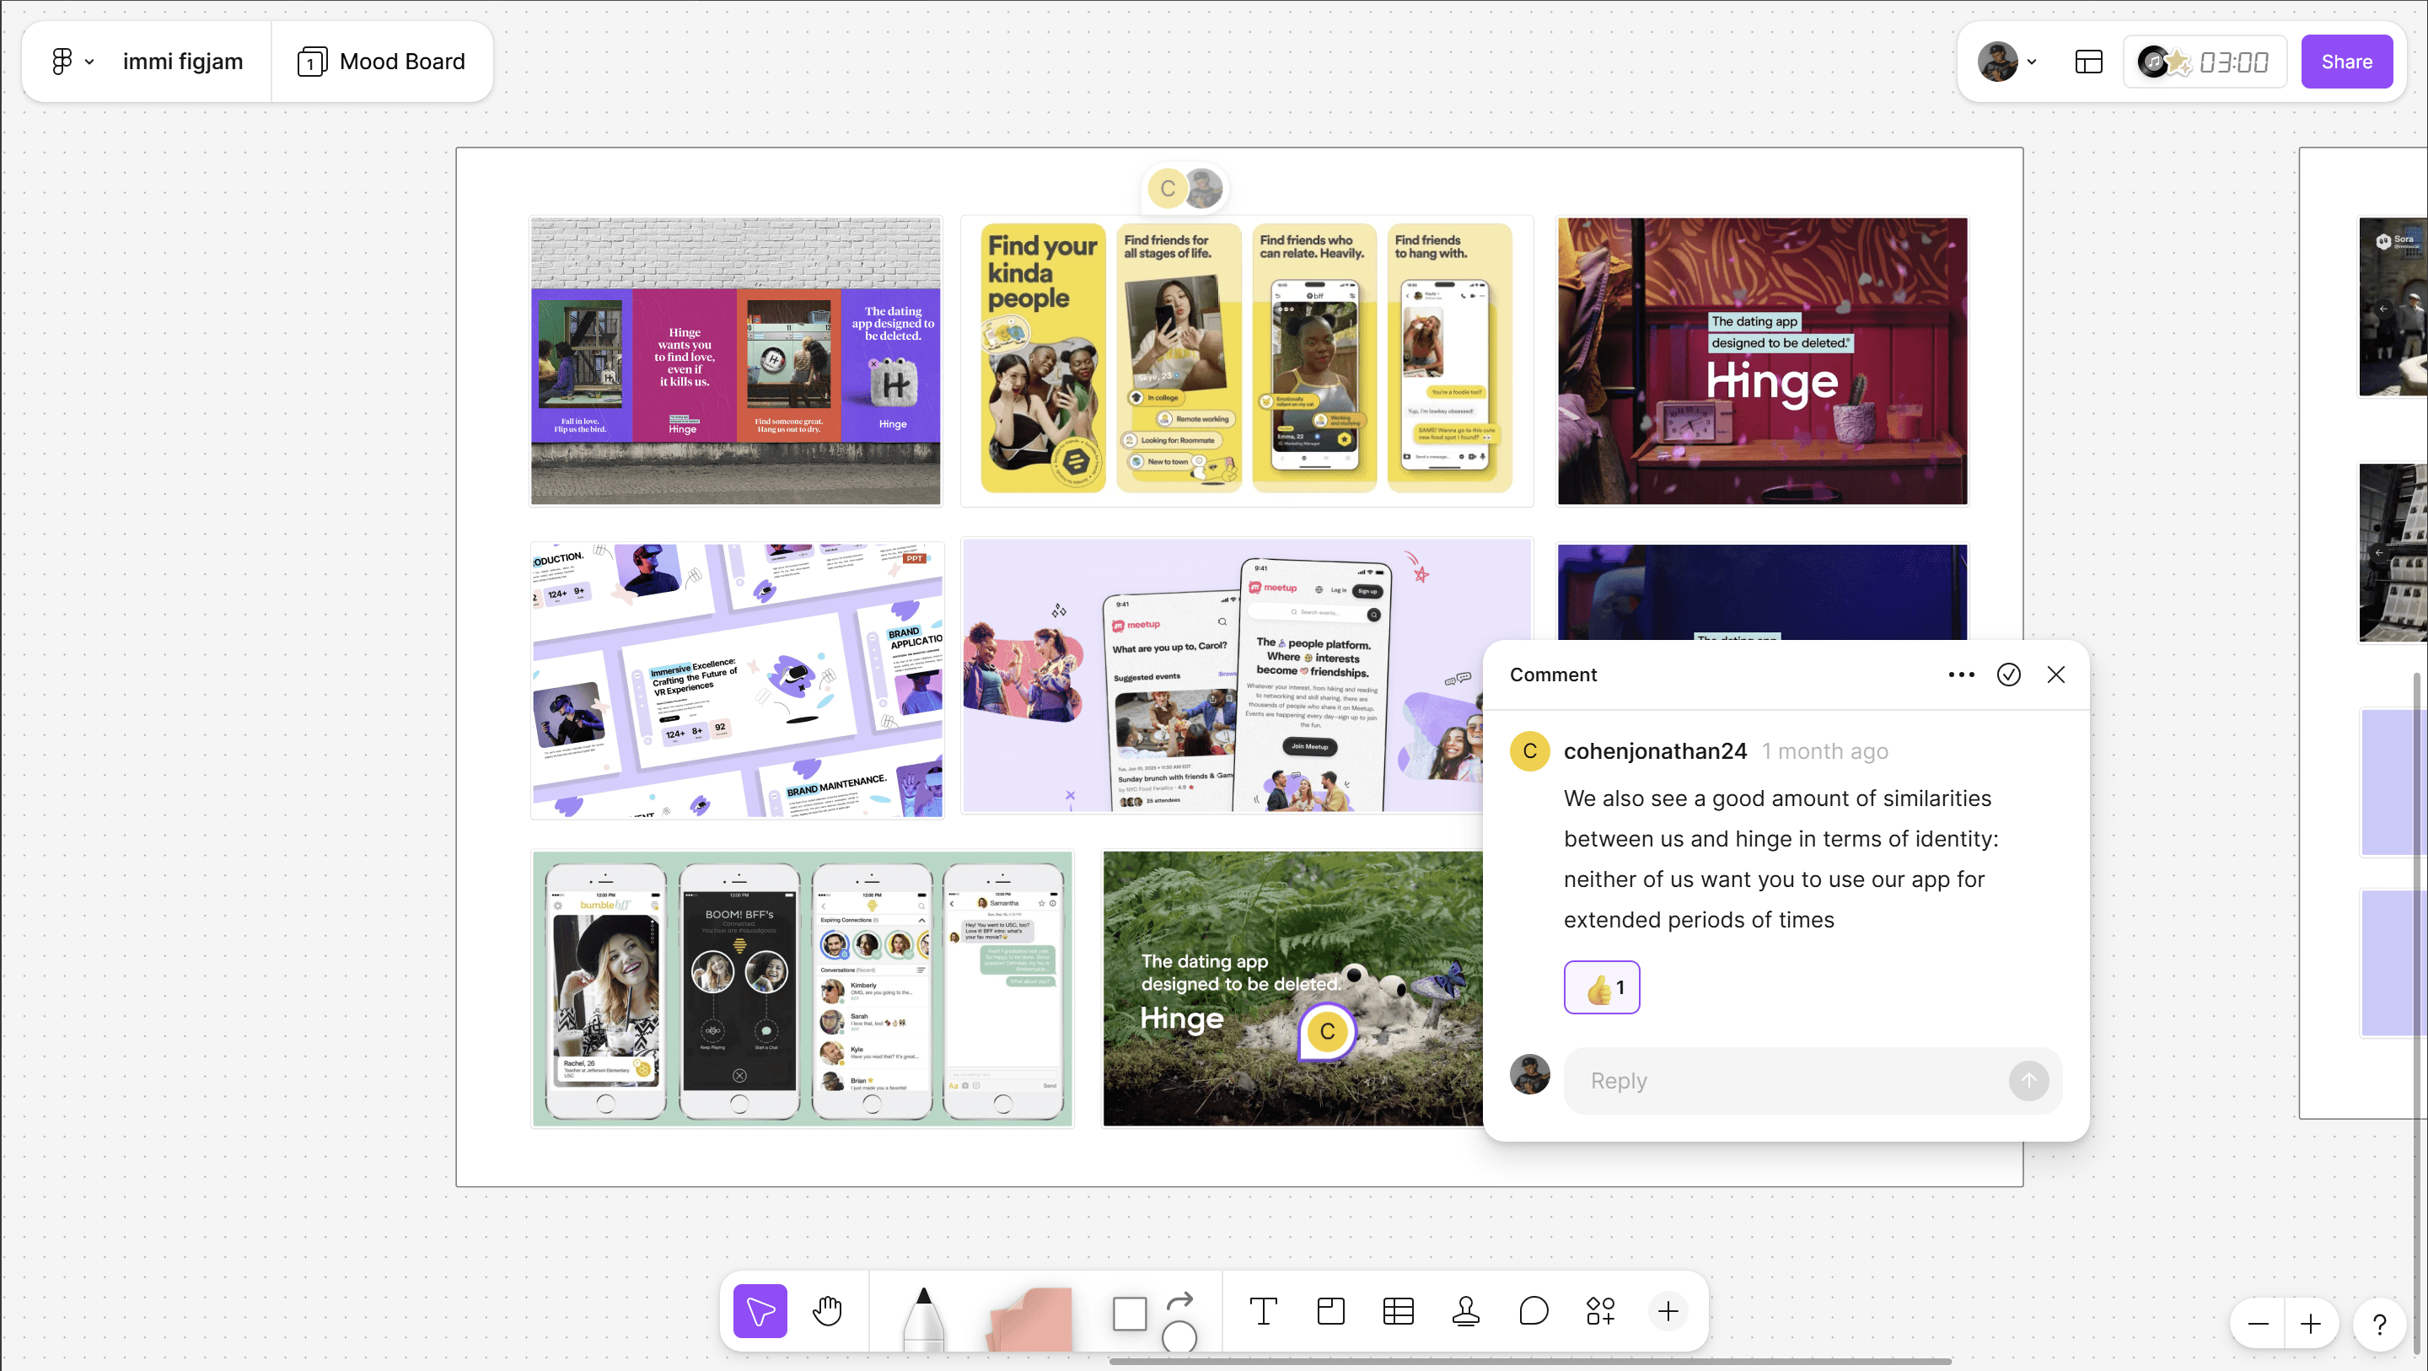
Task: Select the Comment tool
Action: click(1534, 1310)
